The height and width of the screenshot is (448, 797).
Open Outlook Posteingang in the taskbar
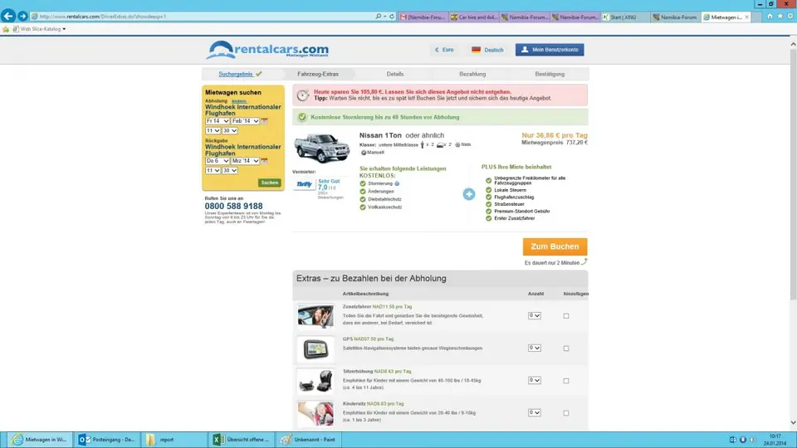pos(107,440)
